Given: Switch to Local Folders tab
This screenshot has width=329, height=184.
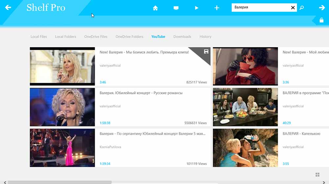Looking at the screenshot, I should pos(65,37).
